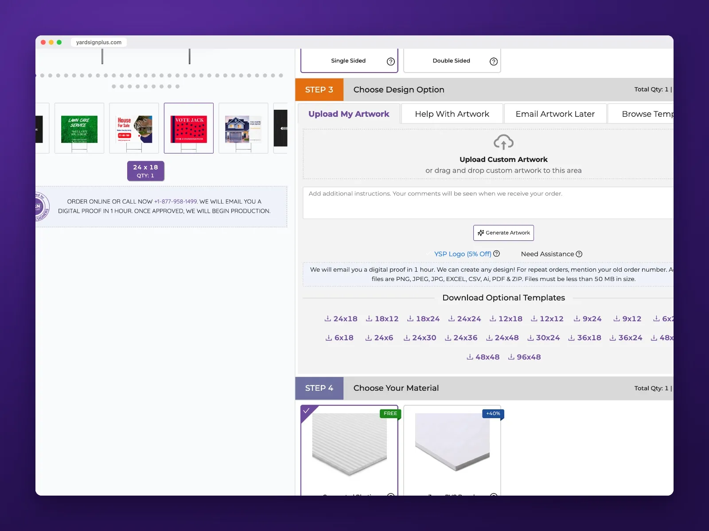Download the 24x6 template
This screenshot has height=531, width=709.
click(x=379, y=338)
